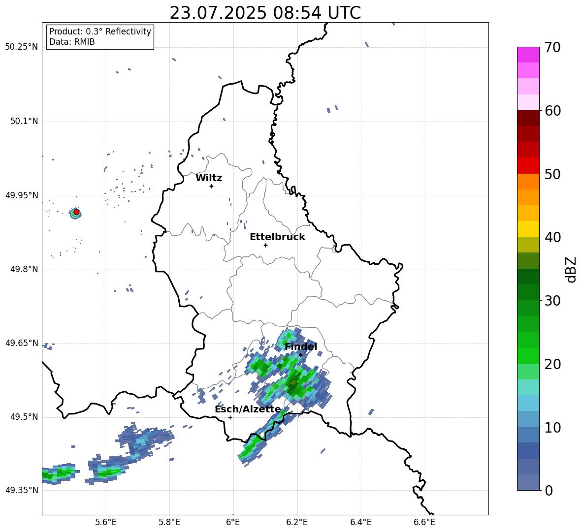Screen dimensions: 583x532
Task: Select the Wiltz station label
Action: (x=209, y=178)
